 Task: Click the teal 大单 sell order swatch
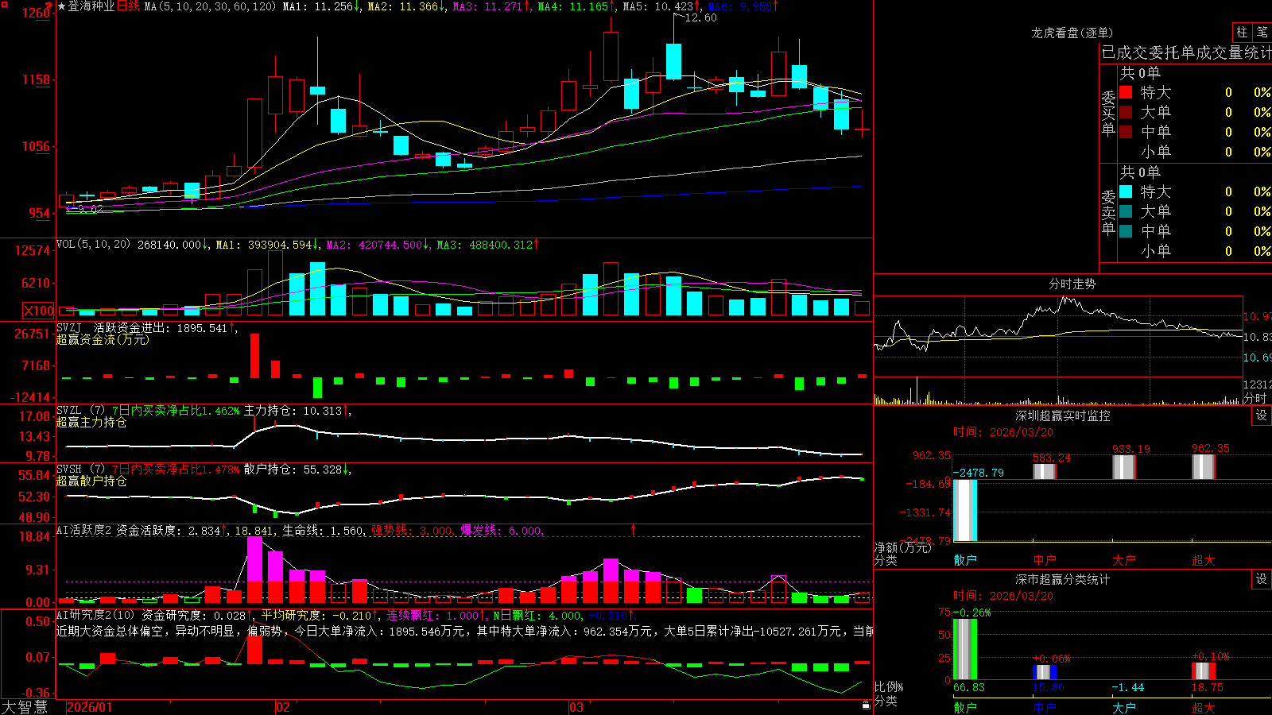click(1126, 211)
